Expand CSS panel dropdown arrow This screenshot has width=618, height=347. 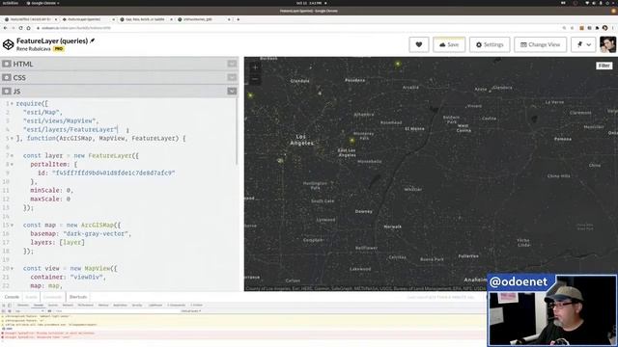tap(232, 77)
